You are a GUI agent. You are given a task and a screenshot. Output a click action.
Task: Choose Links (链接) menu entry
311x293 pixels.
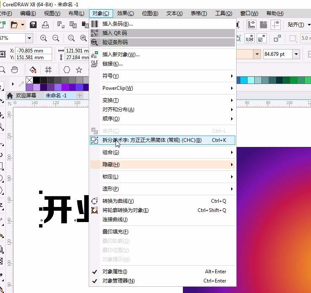[163, 64]
